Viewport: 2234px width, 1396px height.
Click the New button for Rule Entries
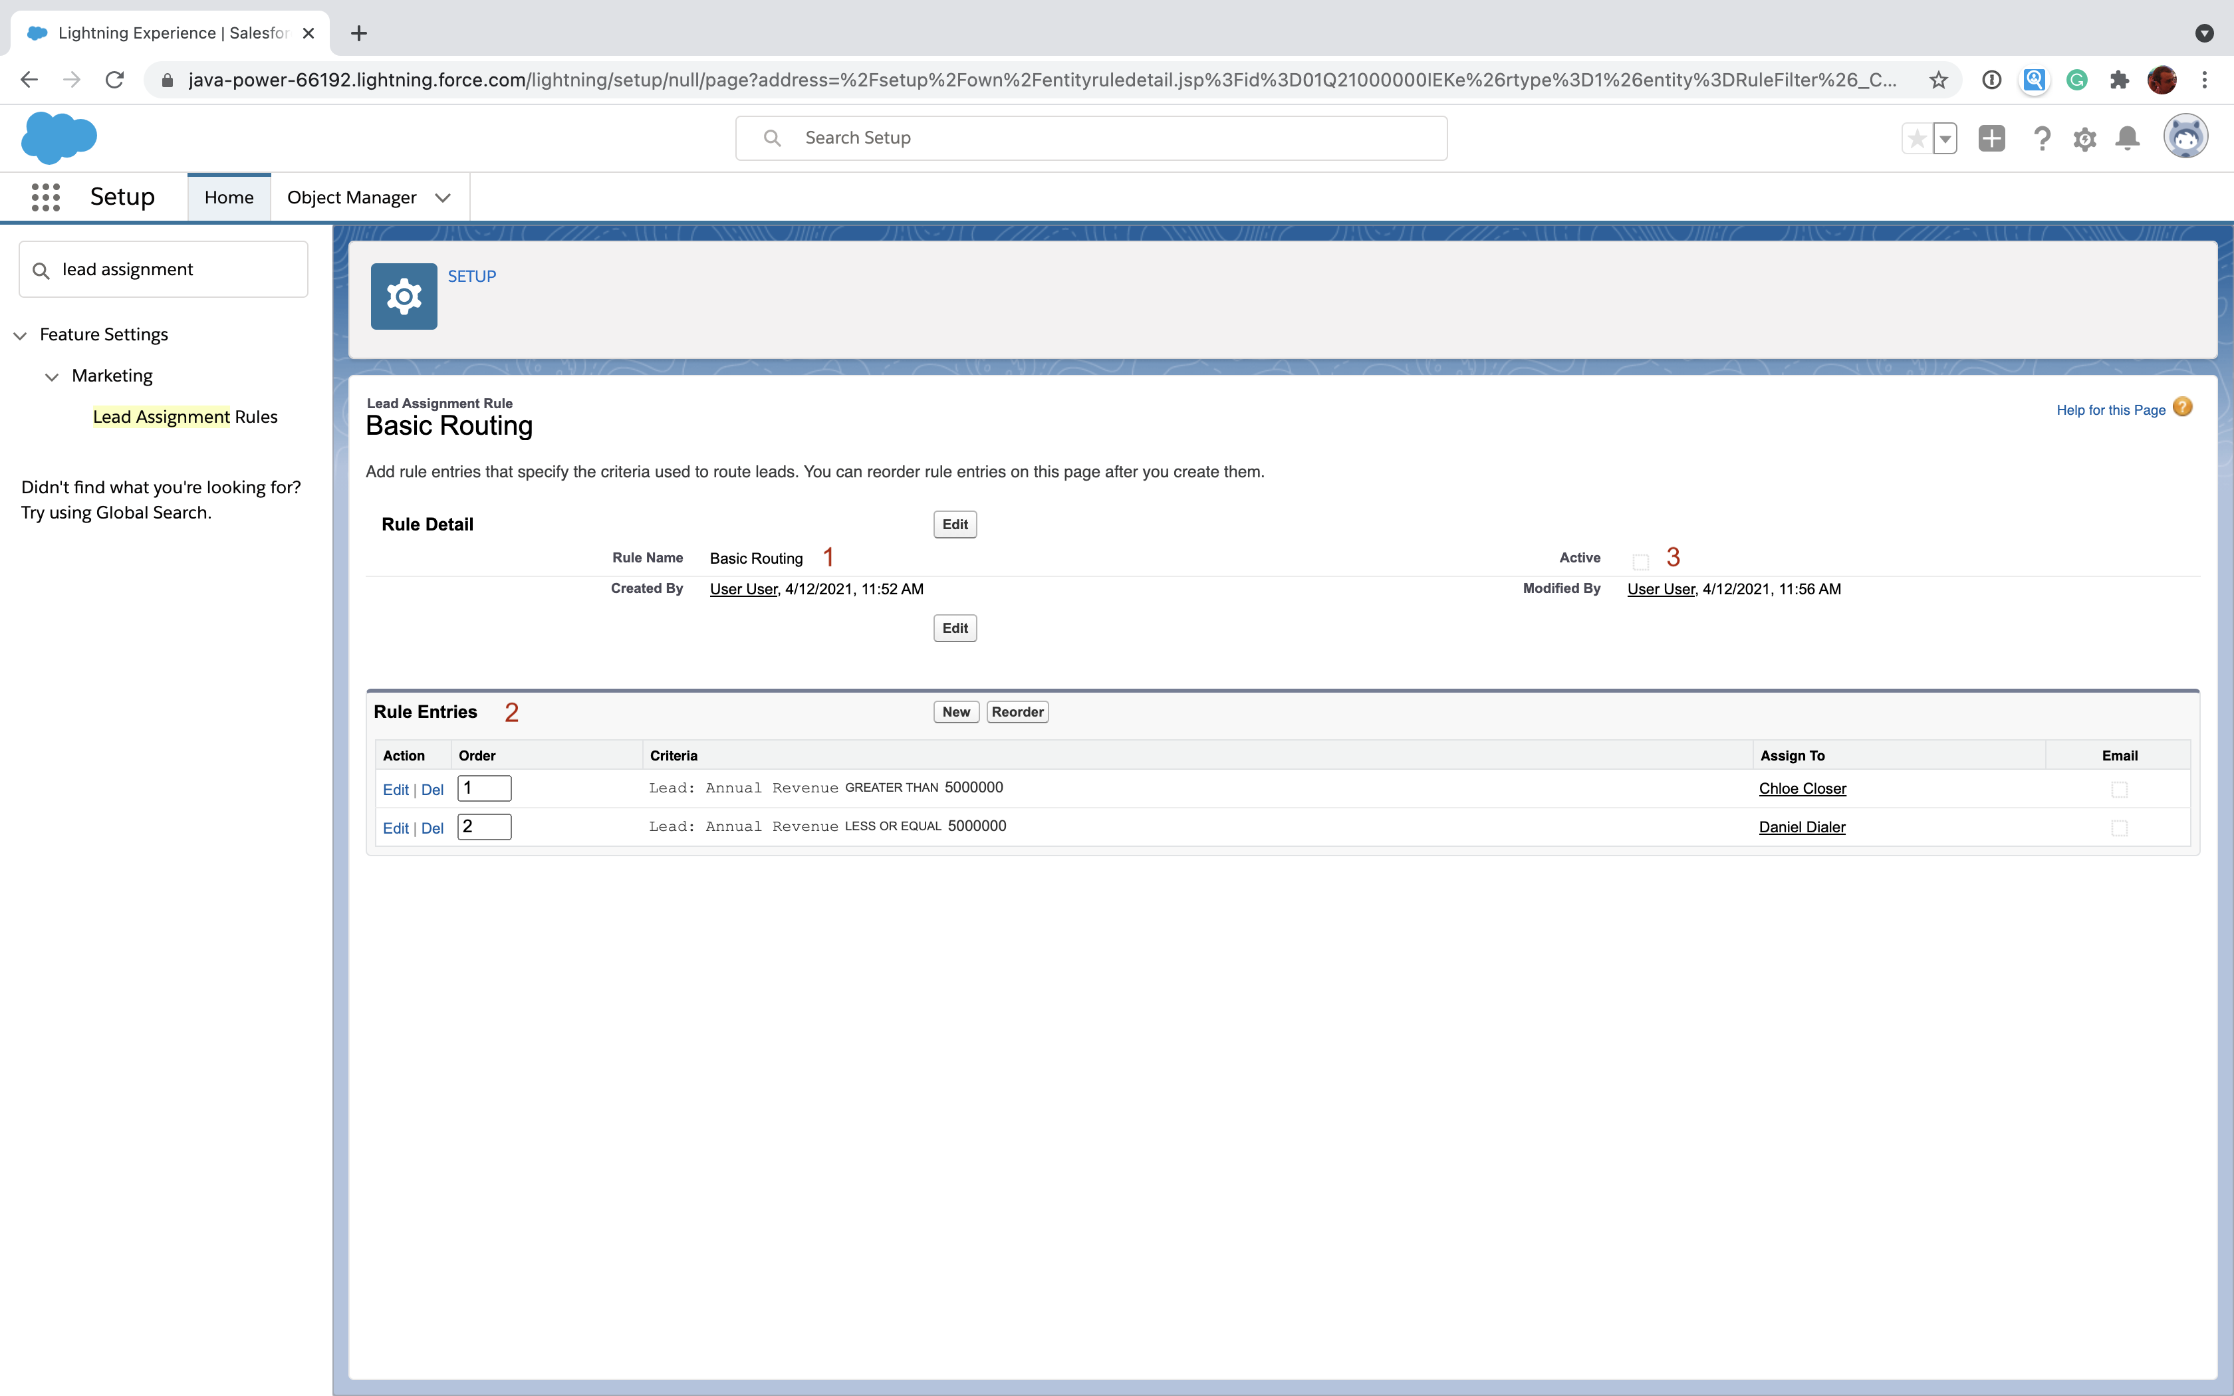(955, 711)
